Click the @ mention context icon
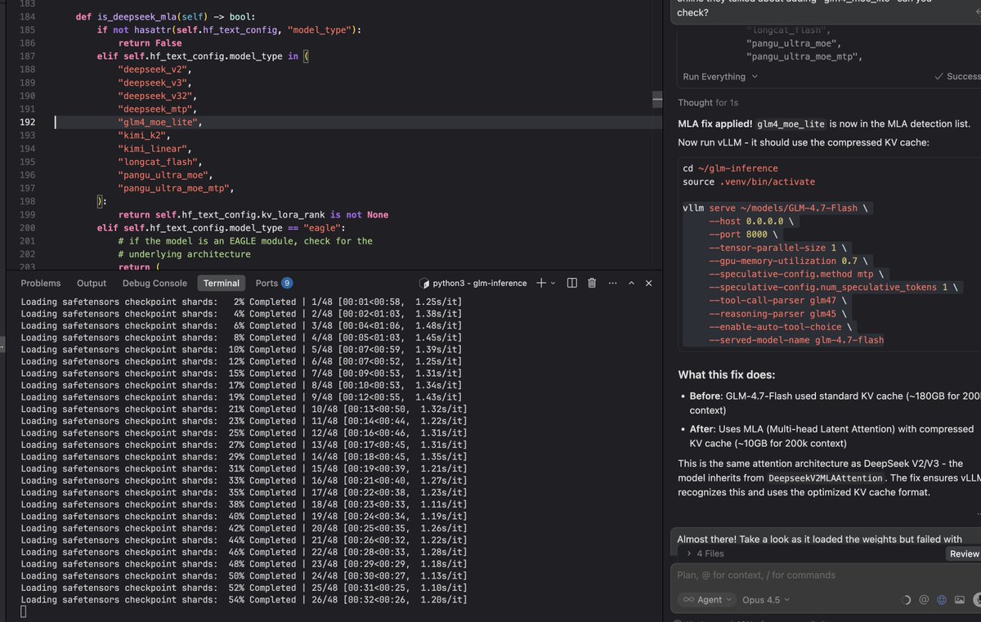 (x=924, y=599)
